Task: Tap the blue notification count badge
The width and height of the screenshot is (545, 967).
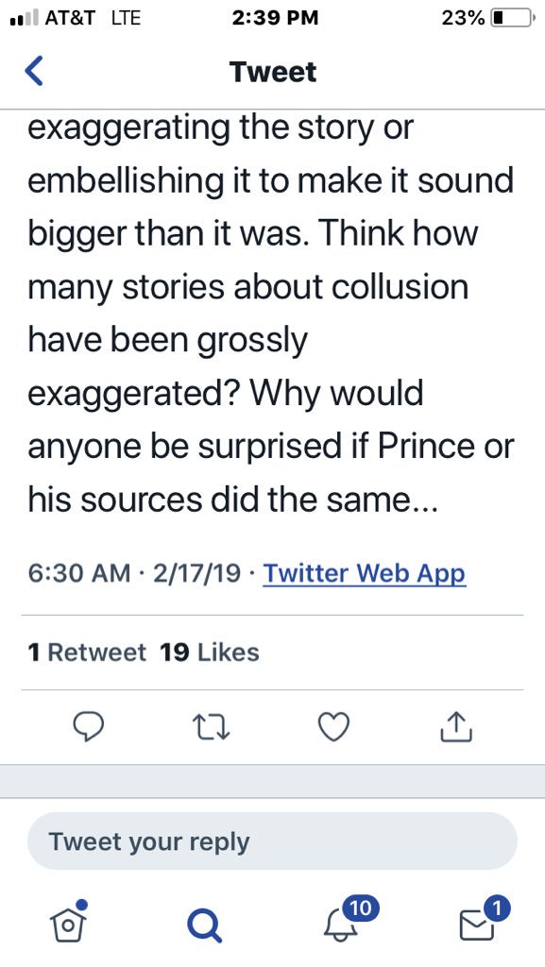Action: (361, 908)
